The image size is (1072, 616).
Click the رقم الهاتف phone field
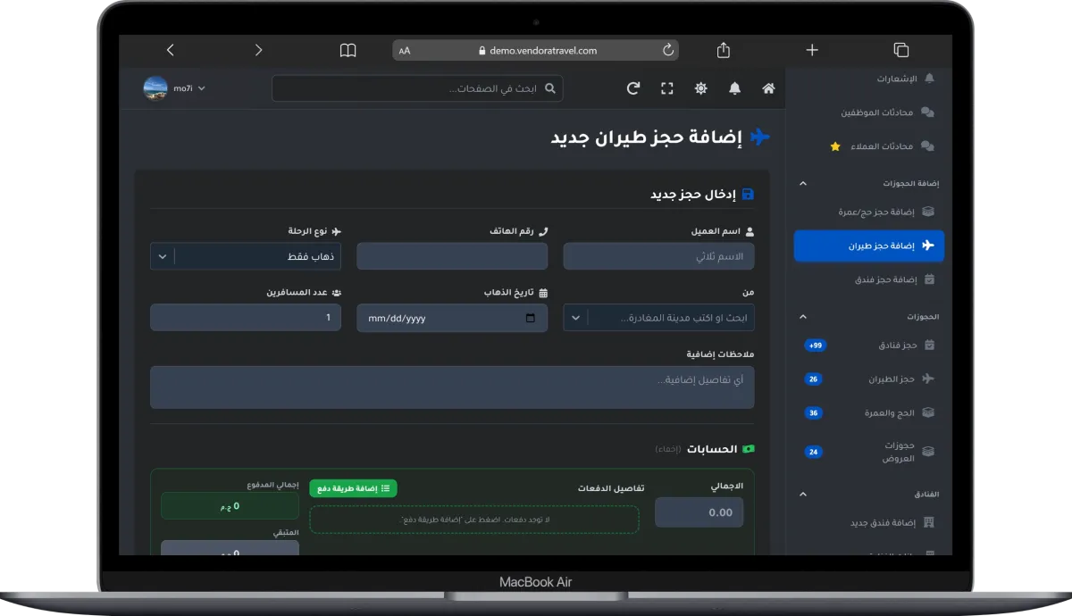point(452,256)
